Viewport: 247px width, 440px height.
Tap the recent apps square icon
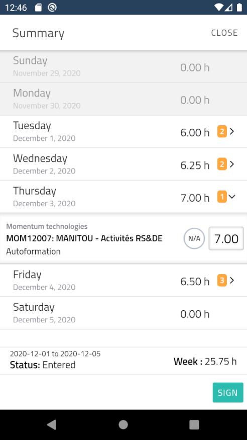coord(194,424)
